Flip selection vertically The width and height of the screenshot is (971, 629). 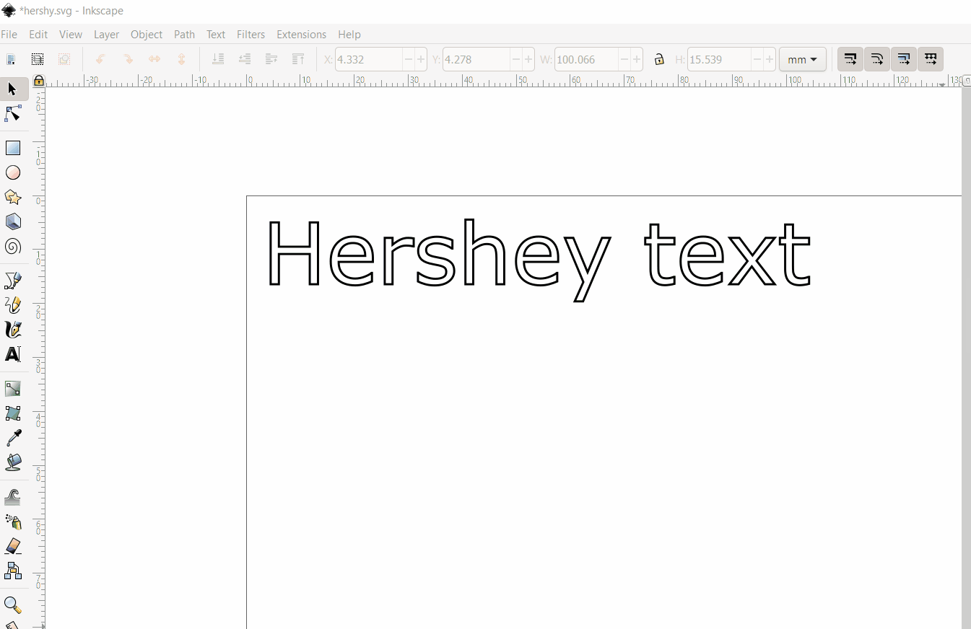tap(181, 59)
